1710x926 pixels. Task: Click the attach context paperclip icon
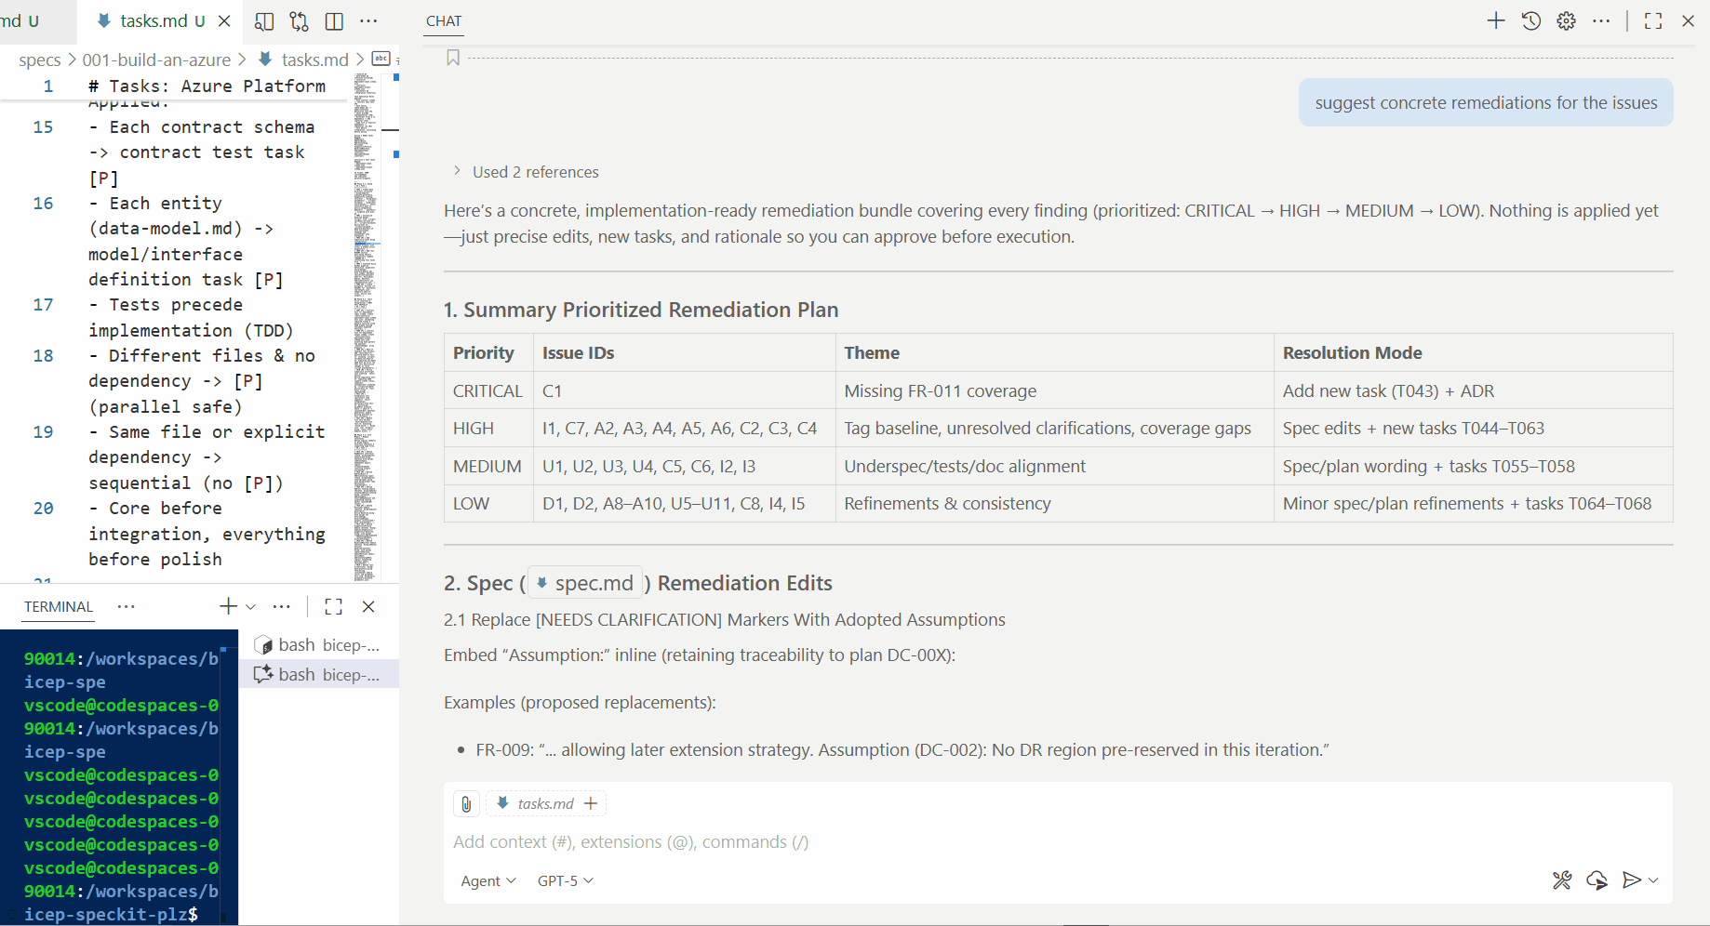[466, 804]
